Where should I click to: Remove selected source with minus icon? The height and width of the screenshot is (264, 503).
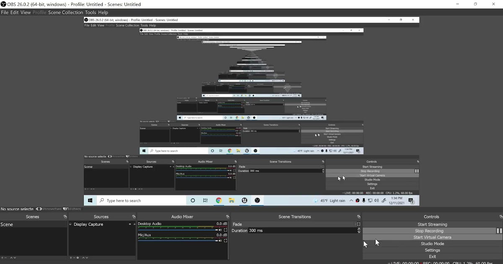[x=74, y=258]
